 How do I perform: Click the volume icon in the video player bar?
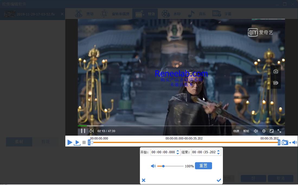(256, 131)
